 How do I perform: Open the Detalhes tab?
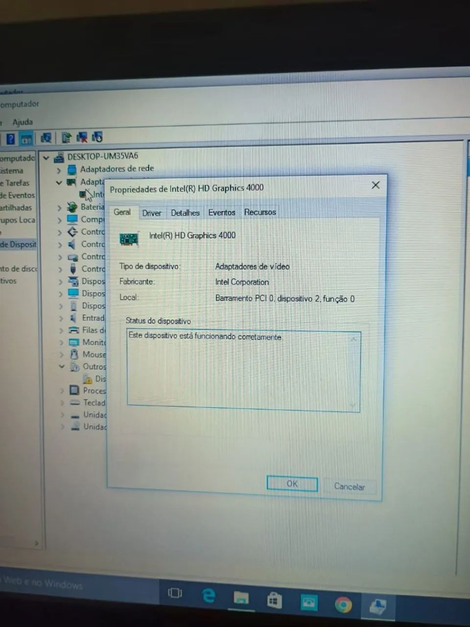(185, 213)
